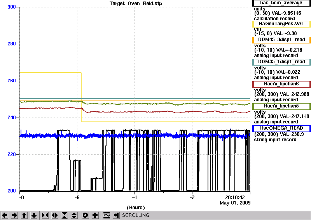Select the DDM45_3disp1_read legend curve

[x=281, y=40]
